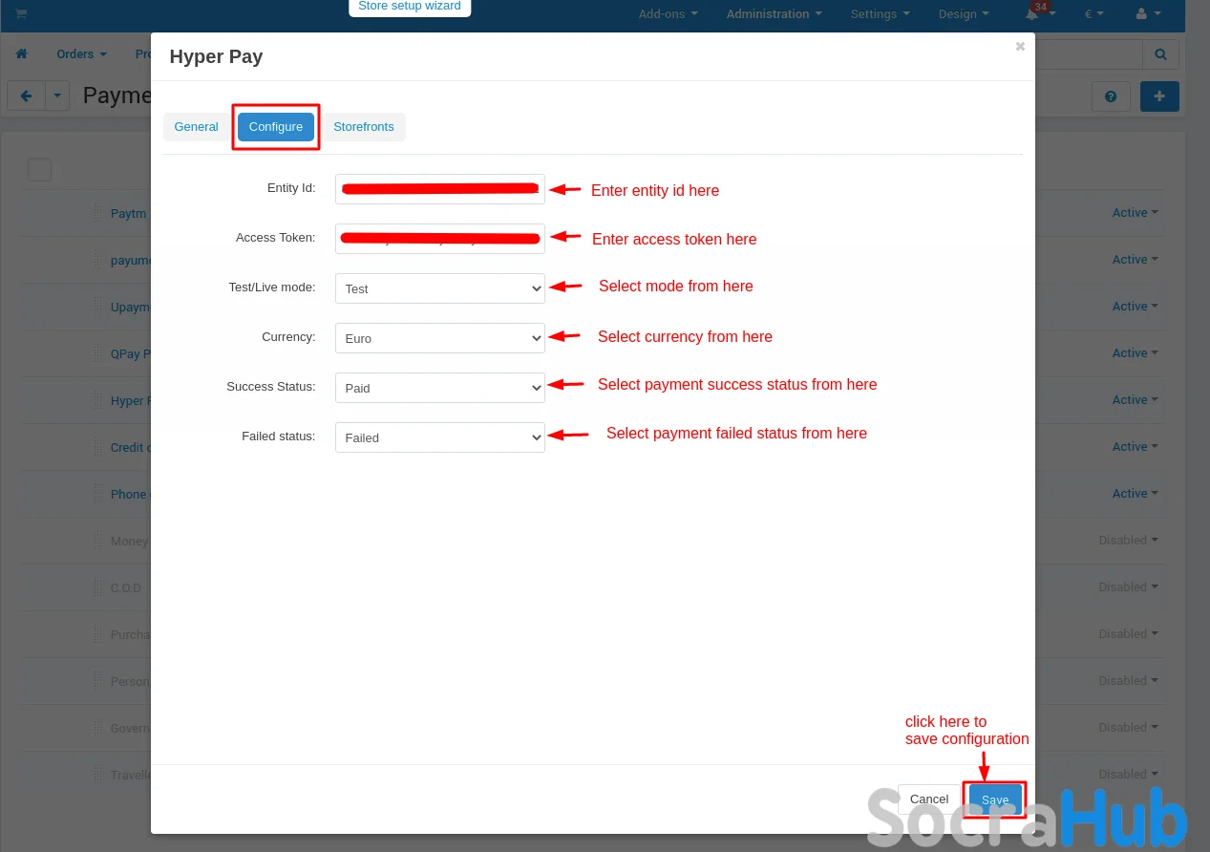Viewport: 1210px width, 852px height.
Task: Open the Test/Live mode dropdown
Action: pyautogui.click(x=440, y=288)
